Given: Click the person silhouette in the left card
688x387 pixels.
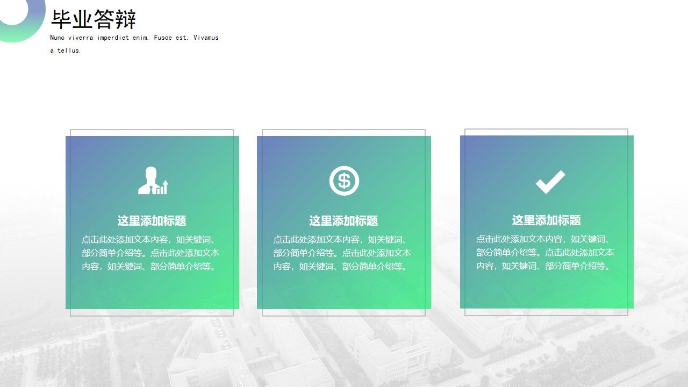Looking at the screenshot, I should (148, 180).
